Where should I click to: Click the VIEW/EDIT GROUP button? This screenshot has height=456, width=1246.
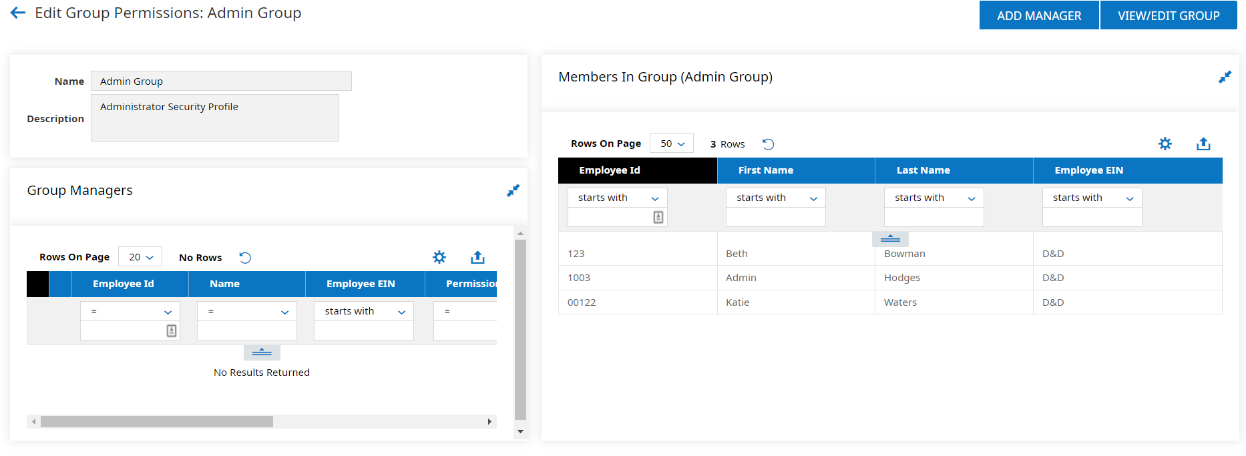[1168, 15]
